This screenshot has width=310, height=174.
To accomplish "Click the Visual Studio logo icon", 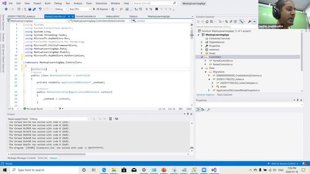I will [4, 3].
